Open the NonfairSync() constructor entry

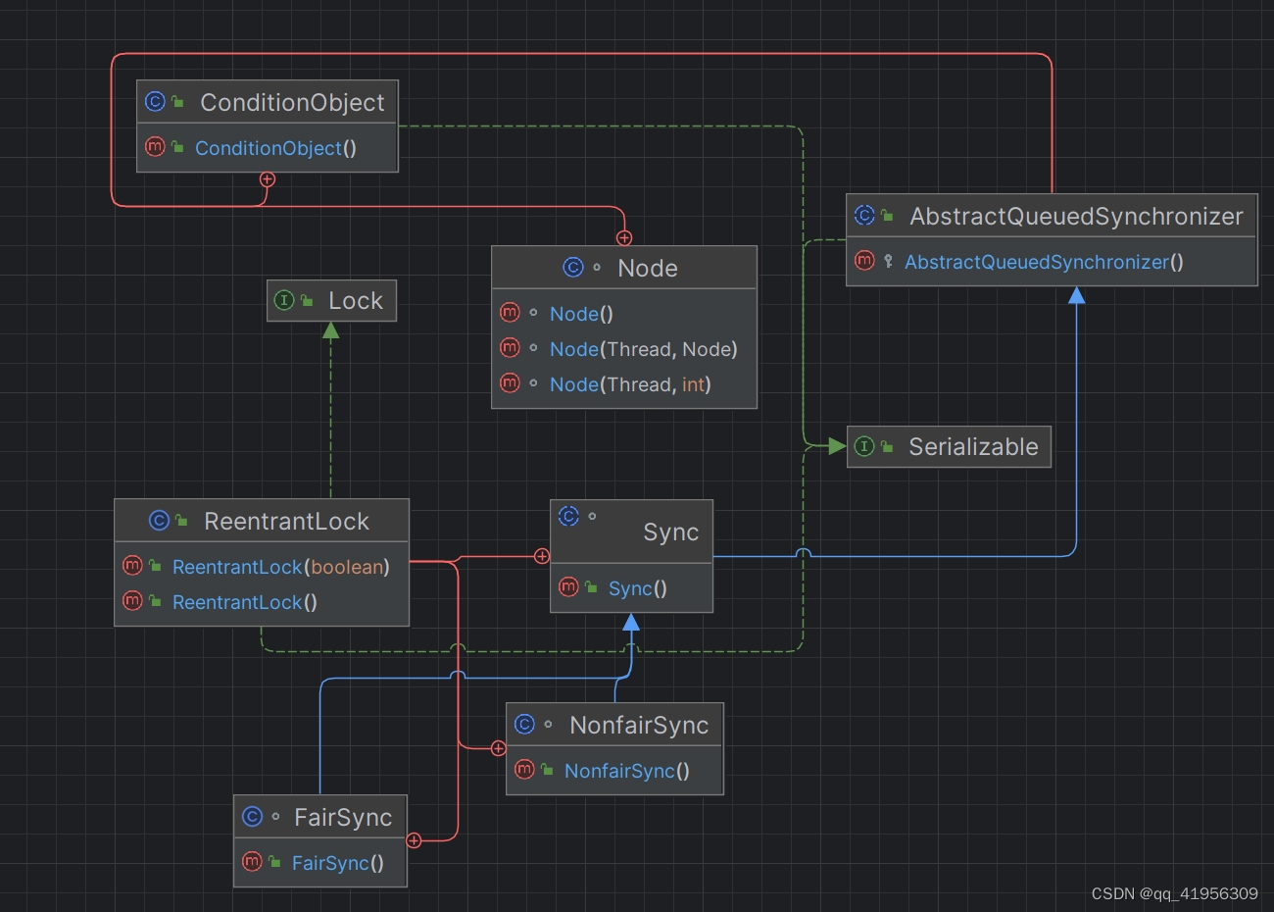click(626, 771)
